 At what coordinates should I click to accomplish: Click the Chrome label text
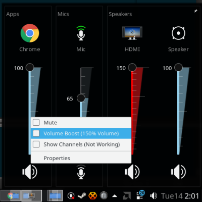(30, 49)
